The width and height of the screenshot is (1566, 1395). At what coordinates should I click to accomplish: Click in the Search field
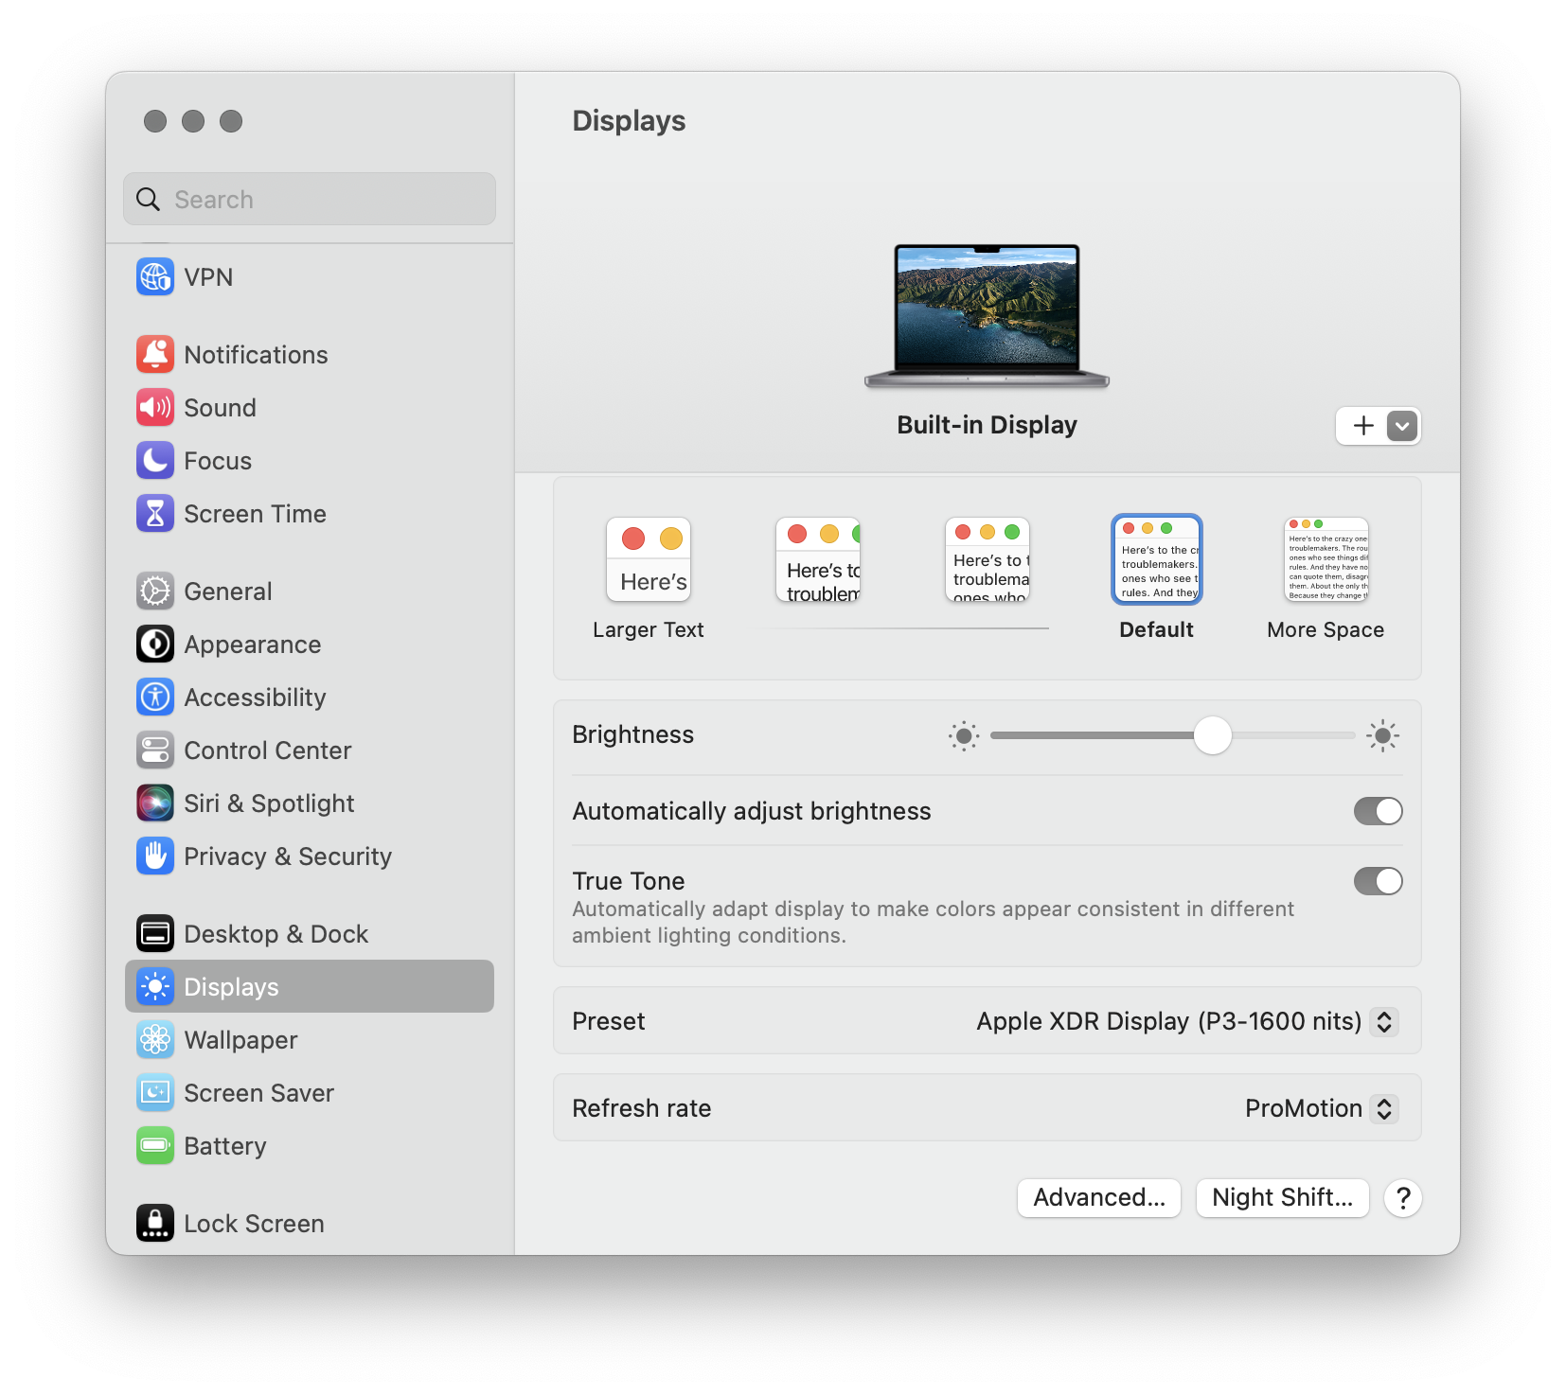[310, 199]
